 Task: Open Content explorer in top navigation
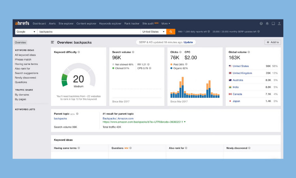pos(86,23)
